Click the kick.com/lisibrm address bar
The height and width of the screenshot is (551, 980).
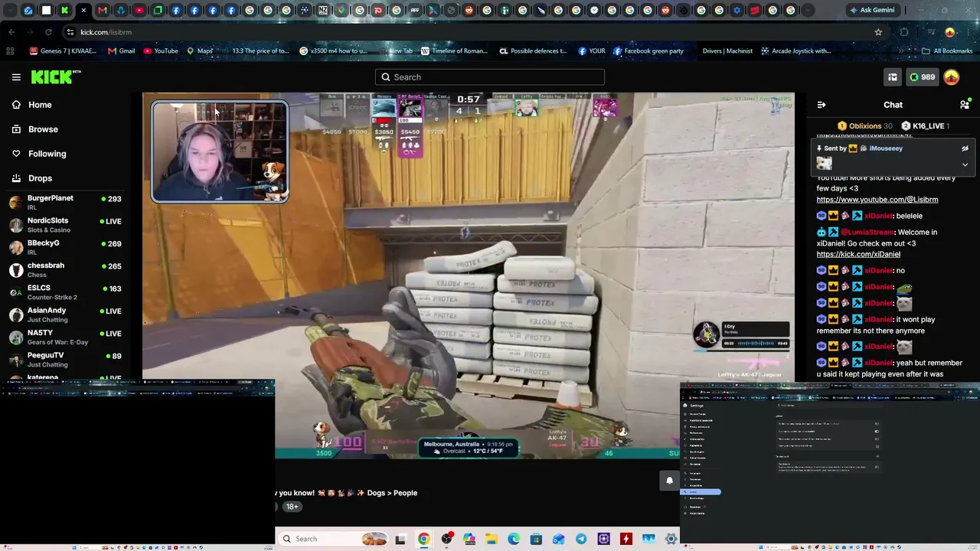[x=459, y=32]
